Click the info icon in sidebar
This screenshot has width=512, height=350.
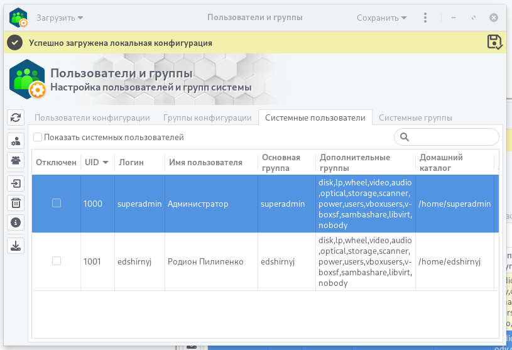click(16, 222)
